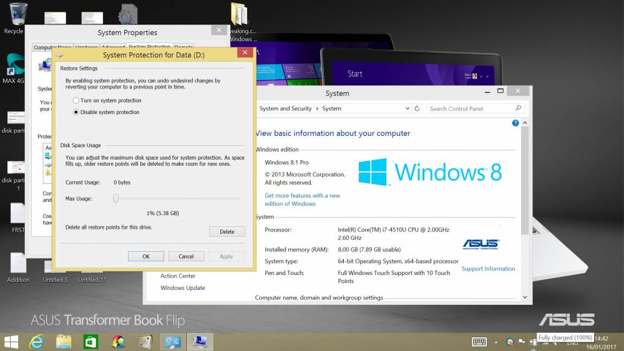Click the taskbar clock showing 14:42

[x=601, y=339]
